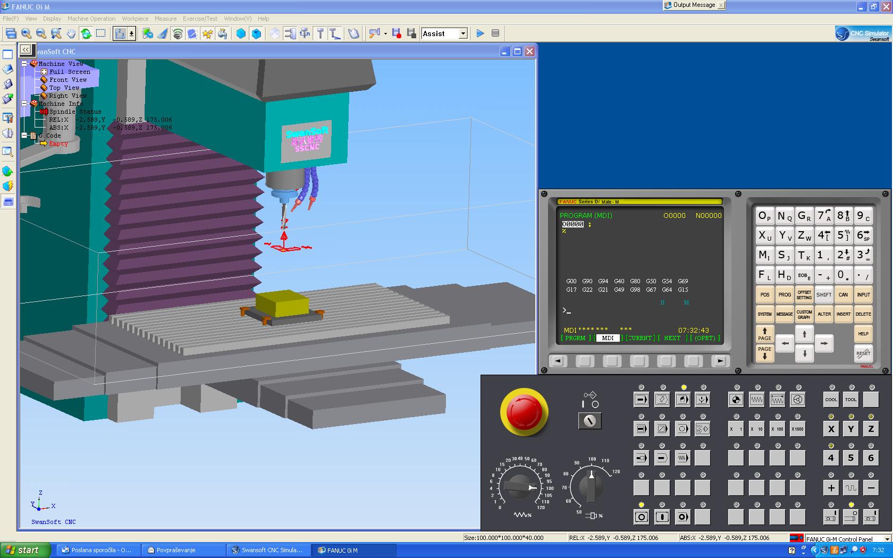893x558 pixels.
Task: Click the spindle speed override dial
Action: pos(591,486)
